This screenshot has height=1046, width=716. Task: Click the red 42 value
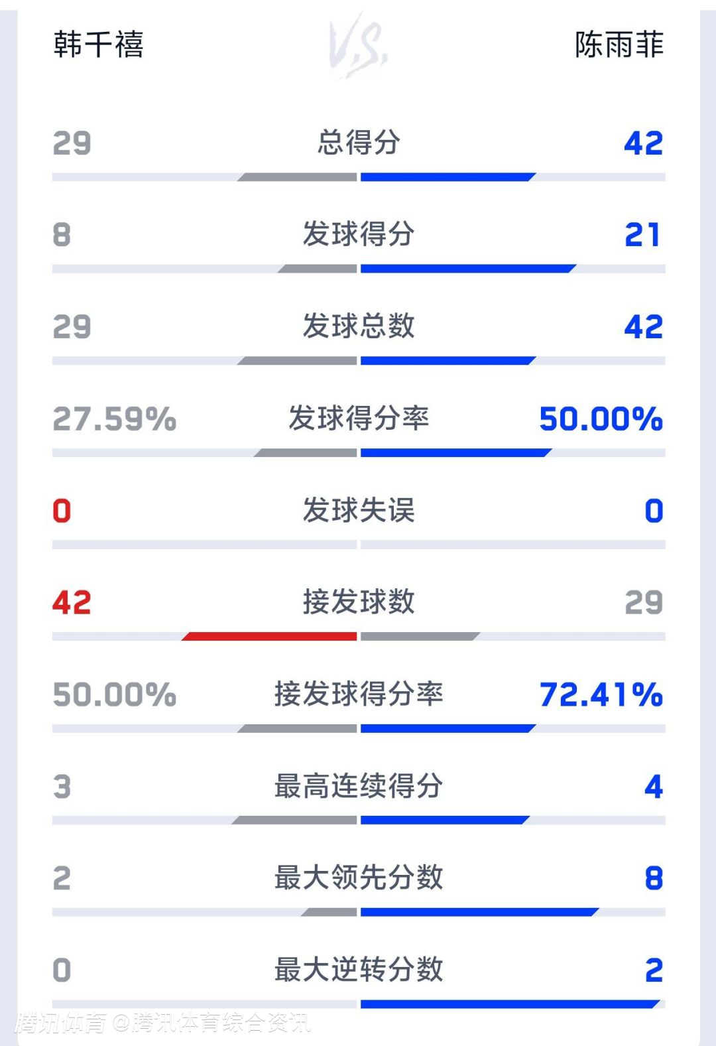click(x=72, y=602)
